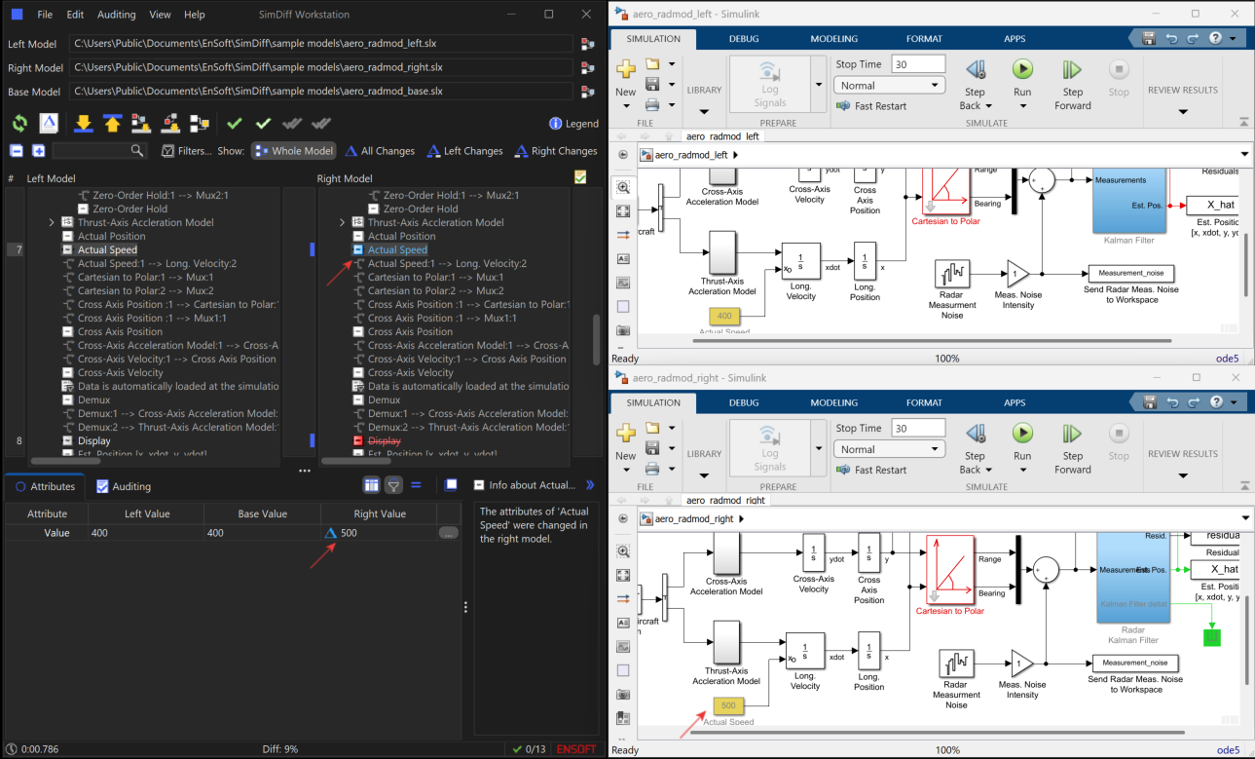
Task: Click the first green checkmark in SimDiff toolbar
Action: pyautogui.click(x=234, y=124)
